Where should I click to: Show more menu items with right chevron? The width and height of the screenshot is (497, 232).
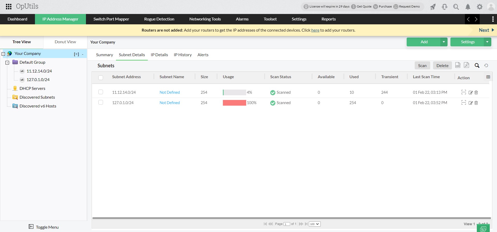[x=476, y=19]
